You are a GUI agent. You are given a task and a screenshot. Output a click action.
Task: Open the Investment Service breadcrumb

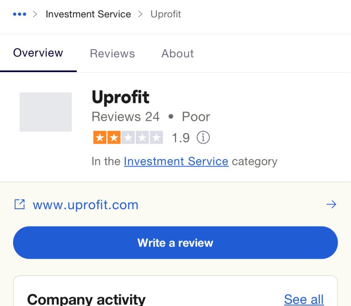pyautogui.click(x=88, y=14)
